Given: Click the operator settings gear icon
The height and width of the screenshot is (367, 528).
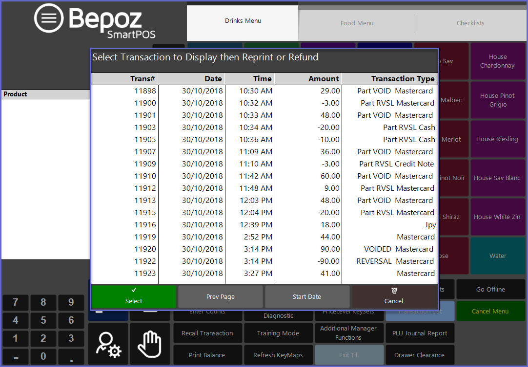Looking at the screenshot, I should tap(108, 345).
